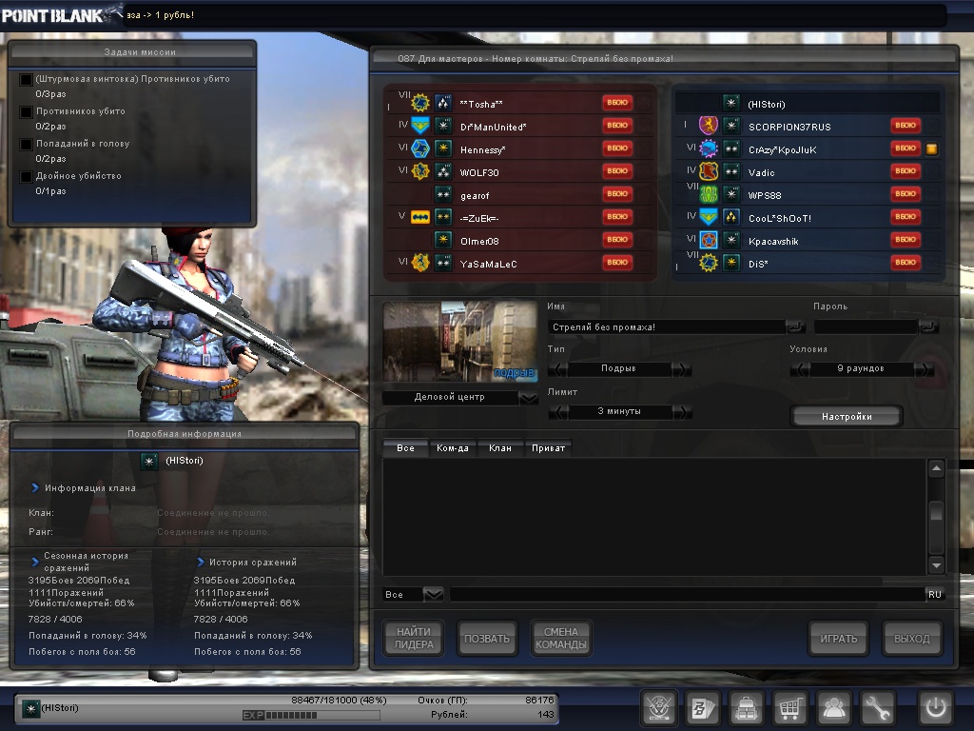The image size is (974, 731).
Task: Expand История сражений arrow
Action: (201, 562)
